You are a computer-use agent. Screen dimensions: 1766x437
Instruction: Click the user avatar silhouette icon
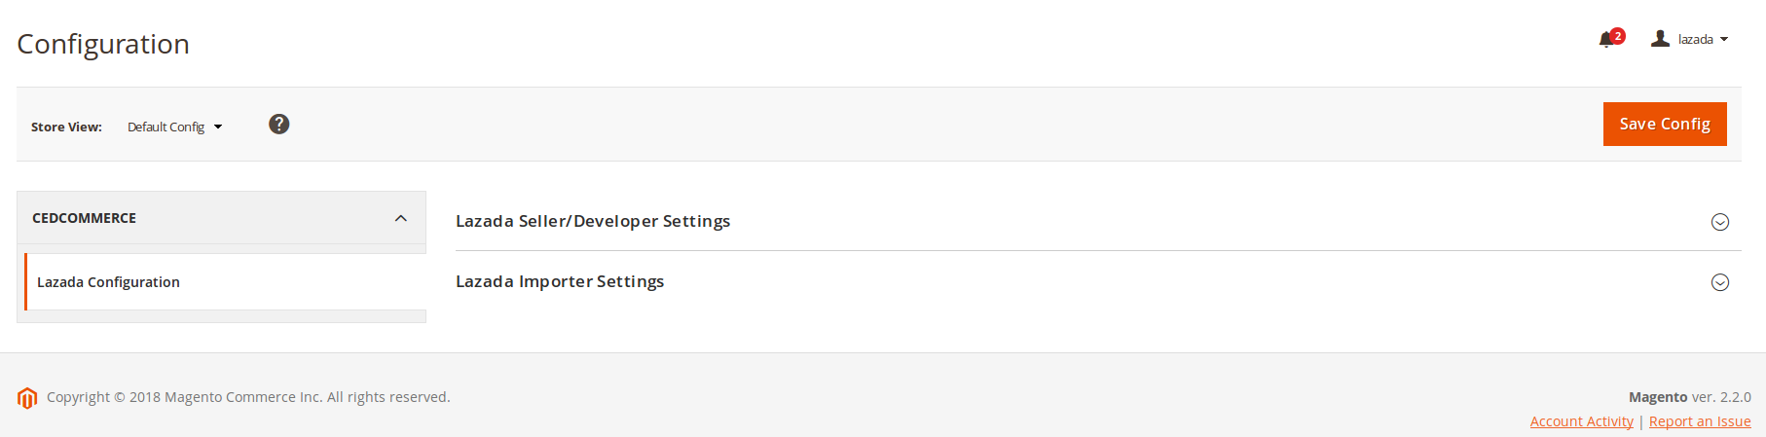1661,39
